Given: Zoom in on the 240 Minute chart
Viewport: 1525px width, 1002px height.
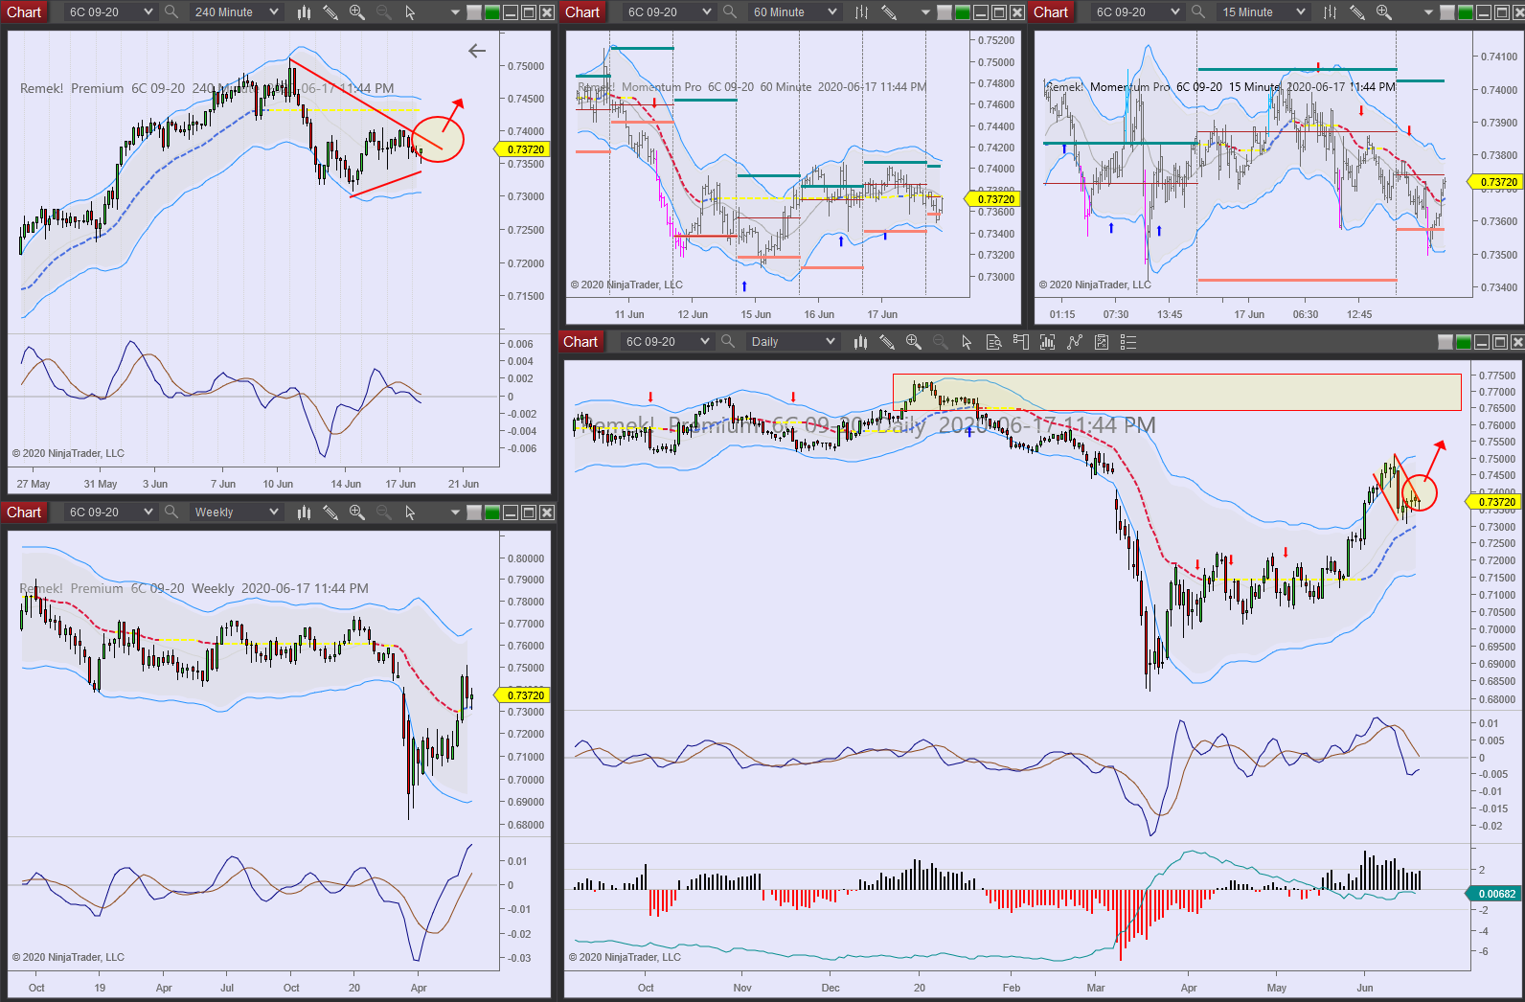Looking at the screenshot, I should coord(357,12).
